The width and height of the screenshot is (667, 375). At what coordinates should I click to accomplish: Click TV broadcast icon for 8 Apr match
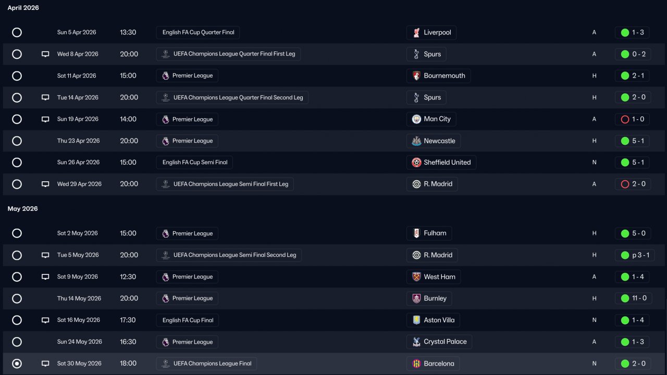[x=45, y=54]
